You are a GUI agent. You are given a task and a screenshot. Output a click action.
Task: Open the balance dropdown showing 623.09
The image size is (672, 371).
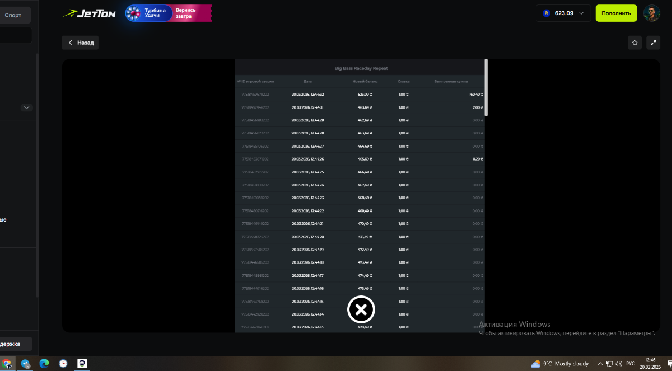tap(563, 13)
